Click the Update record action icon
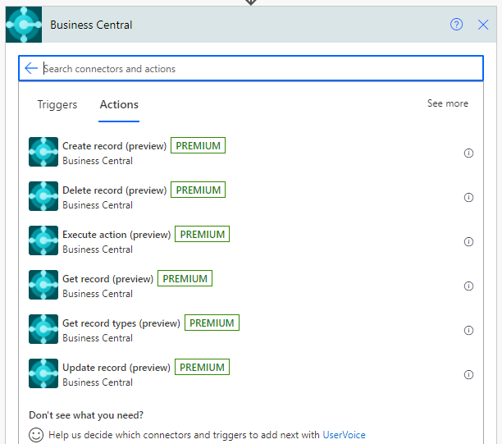 pyautogui.click(x=43, y=373)
